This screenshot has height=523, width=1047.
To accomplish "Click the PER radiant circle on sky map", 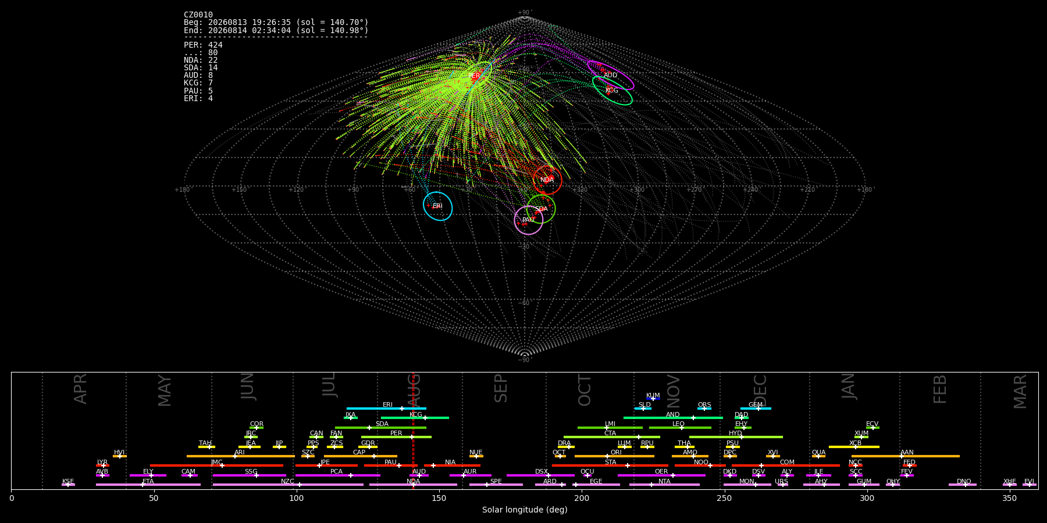I will 478,75.
